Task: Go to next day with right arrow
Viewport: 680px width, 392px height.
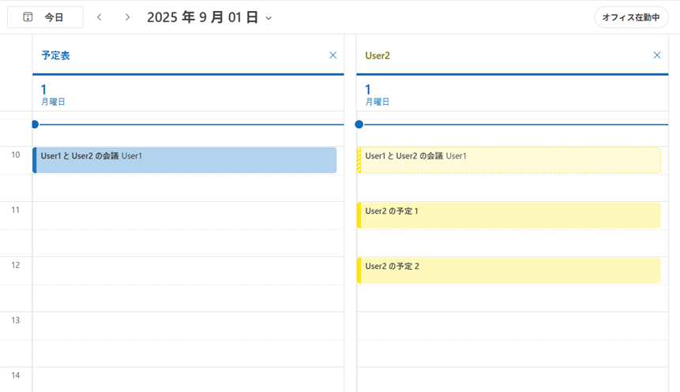Action: tap(127, 17)
